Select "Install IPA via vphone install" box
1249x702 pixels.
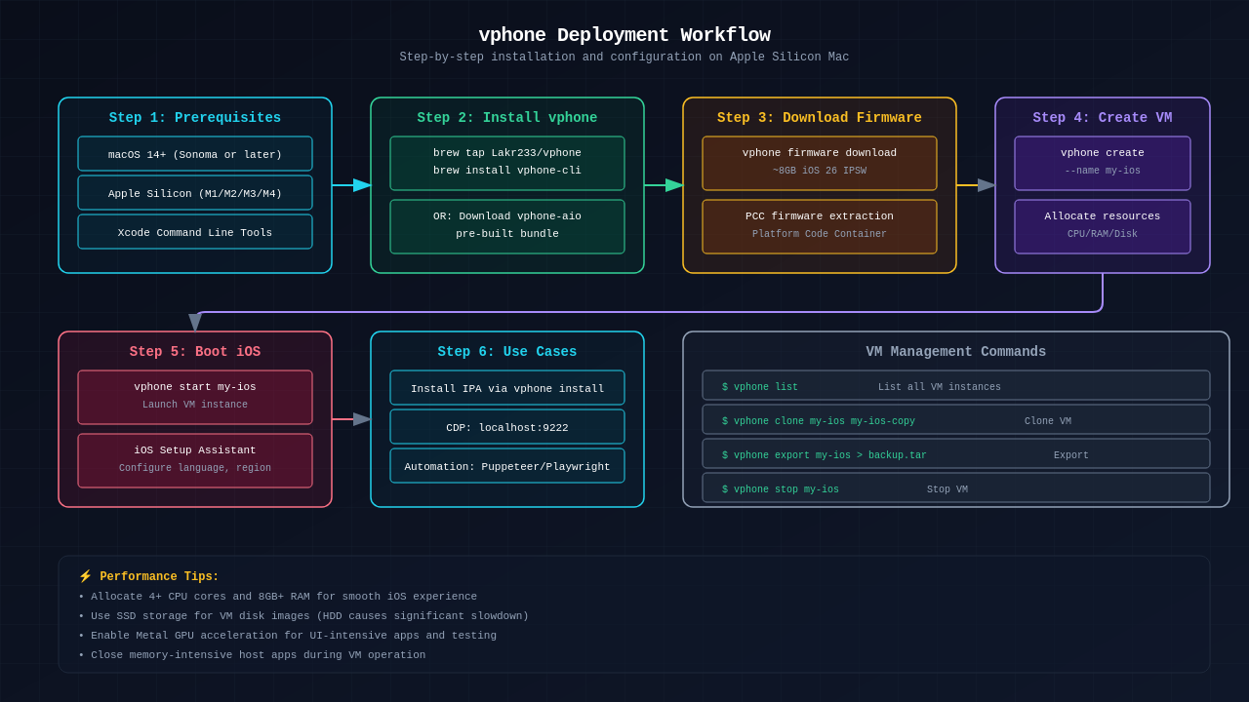tap(507, 388)
